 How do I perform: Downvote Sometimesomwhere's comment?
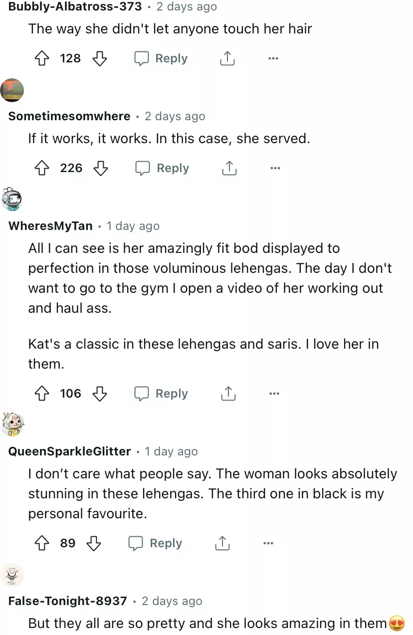pos(101,169)
